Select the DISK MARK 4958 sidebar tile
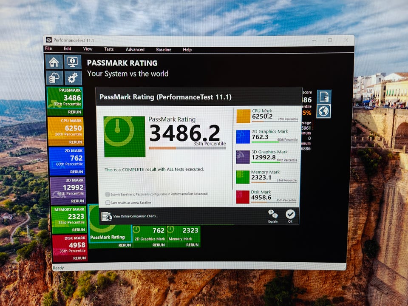 click(69, 245)
